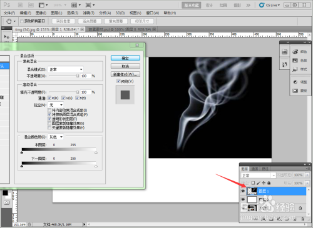Open the Masks panel icon in dock

click(295, 91)
